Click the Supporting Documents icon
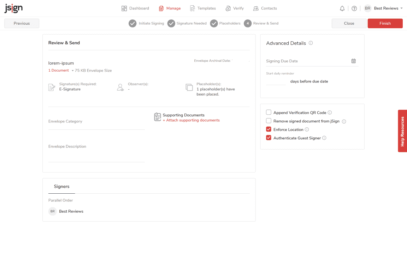 point(158,117)
